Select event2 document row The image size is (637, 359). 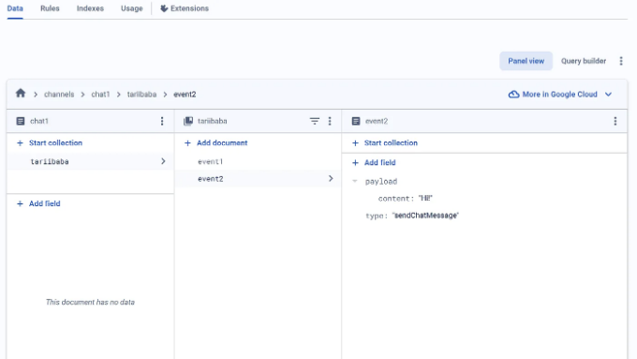258,179
